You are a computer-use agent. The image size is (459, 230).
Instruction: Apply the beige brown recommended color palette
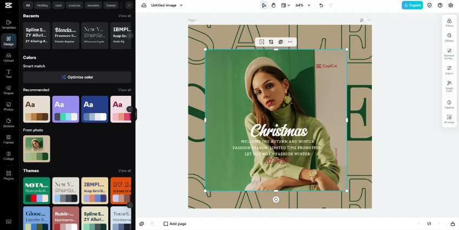pos(37,109)
